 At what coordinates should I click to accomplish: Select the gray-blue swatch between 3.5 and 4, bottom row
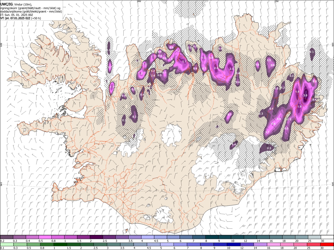[x=127, y=244]
